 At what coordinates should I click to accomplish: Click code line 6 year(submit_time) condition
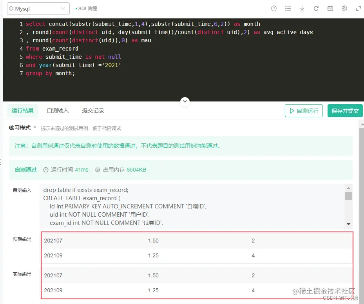(x=73, y=65)
